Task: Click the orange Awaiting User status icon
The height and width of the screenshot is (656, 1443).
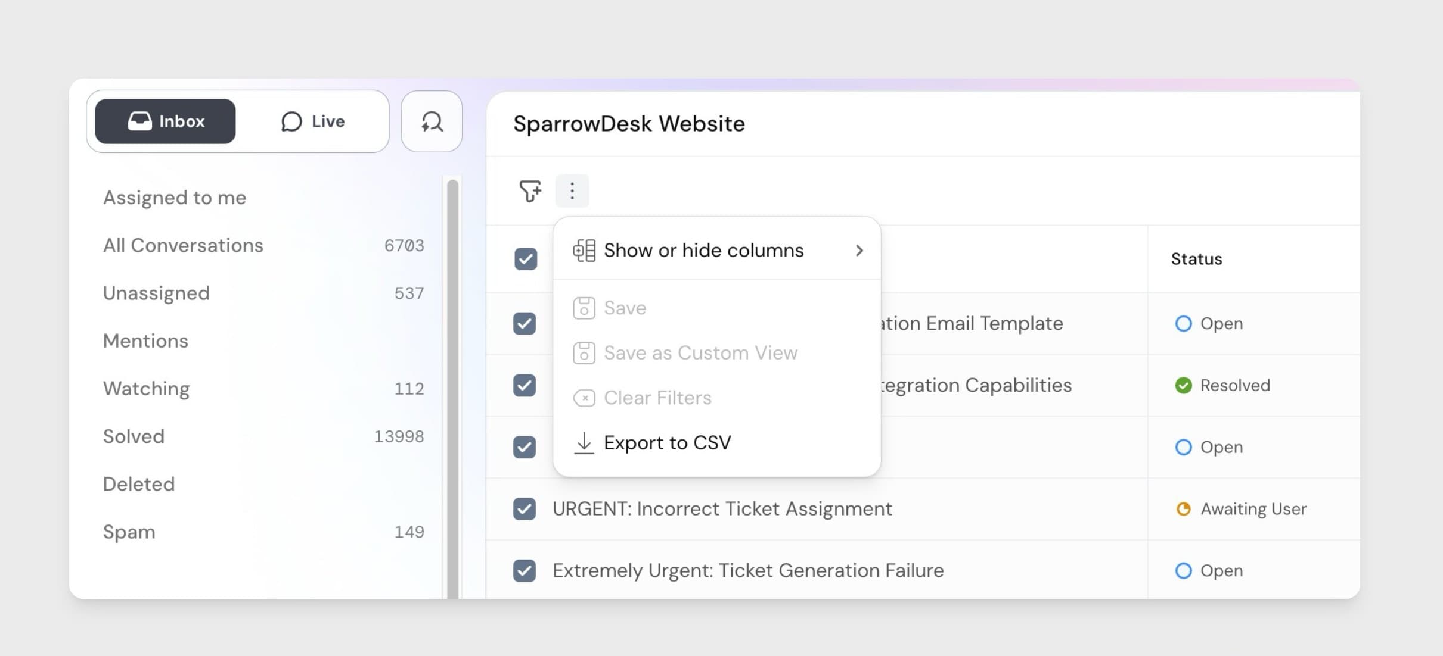Action: [x=1183, y=509]
